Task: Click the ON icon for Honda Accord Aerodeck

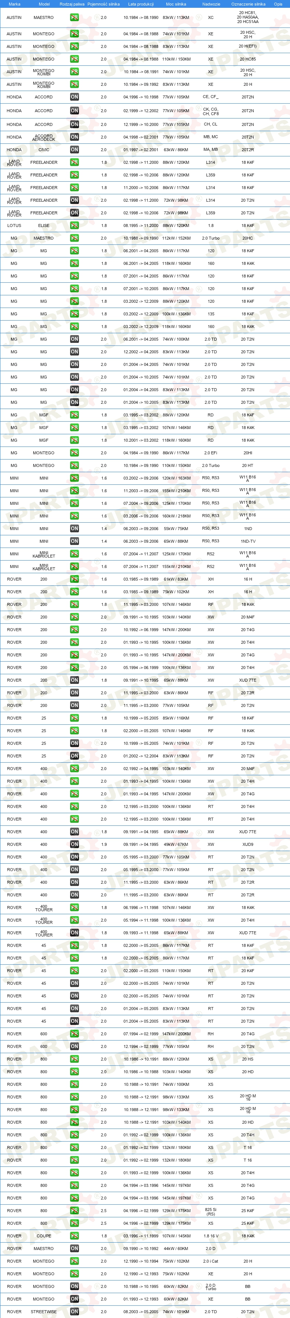Action: pyautogui.click(x=75, y=137)
